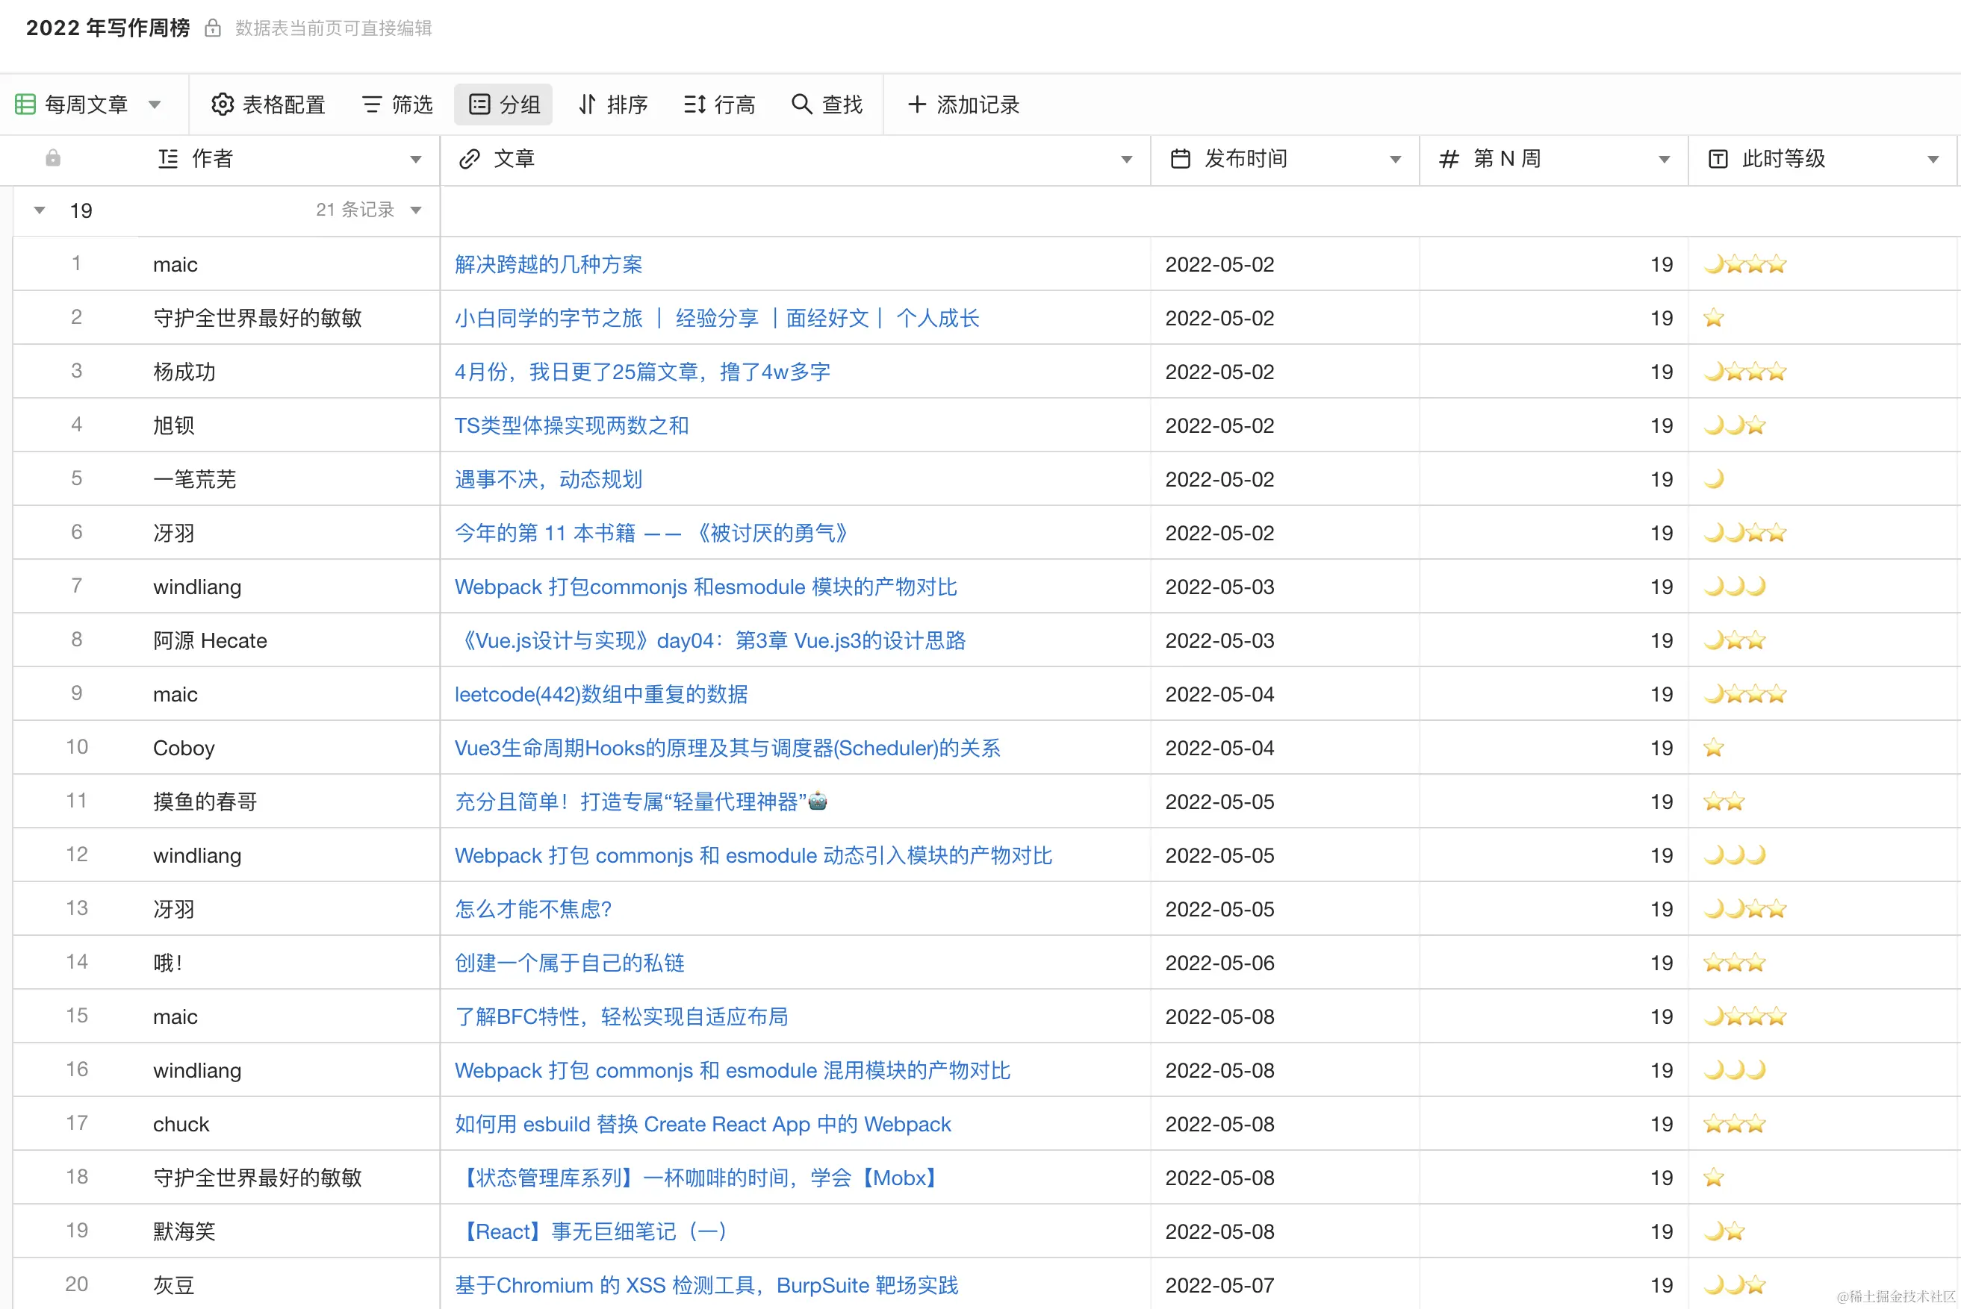
Task: Open the 21 条记录 group summary dropdown
Action: [x=416, y=210]
